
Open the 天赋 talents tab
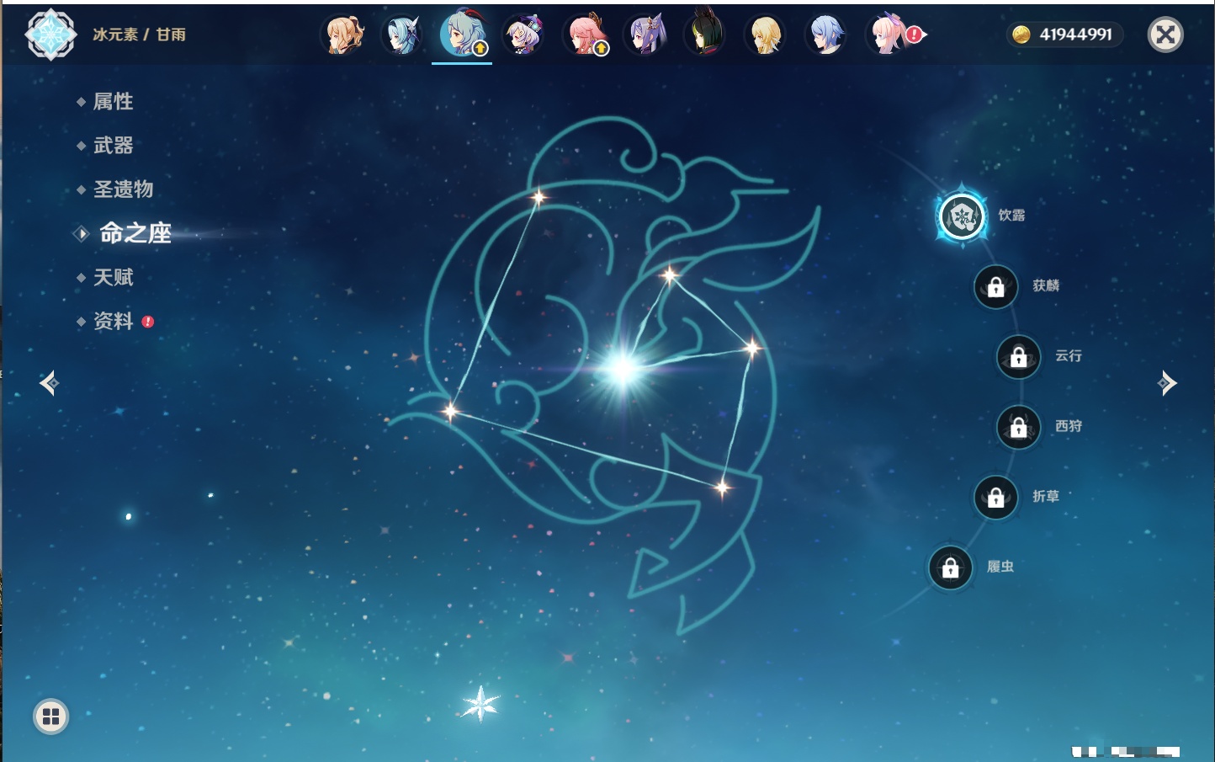tap(114, 277)
